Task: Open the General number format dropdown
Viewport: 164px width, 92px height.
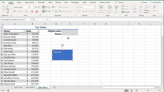Action: (94, 7)
